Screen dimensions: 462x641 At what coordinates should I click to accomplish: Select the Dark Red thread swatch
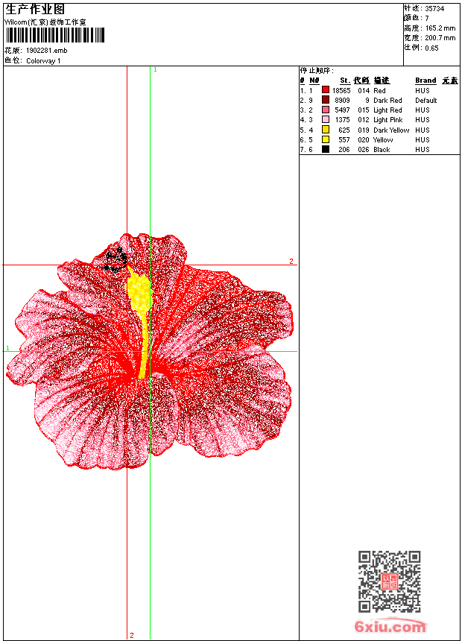(x=326, y=100)
